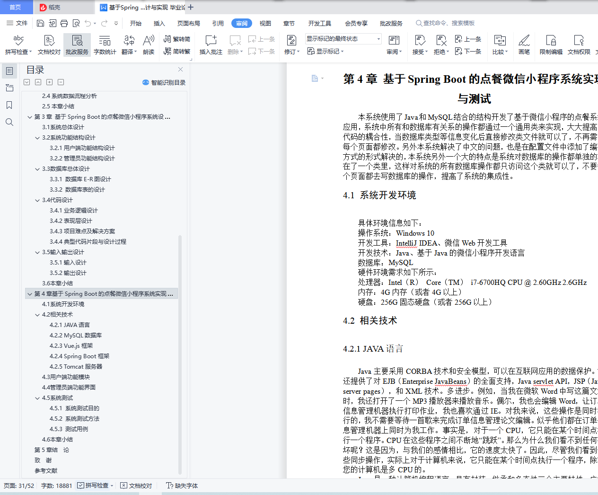Click the Print icon in quick access bar
Screen dimensions: 598x495
click(64, 23)
